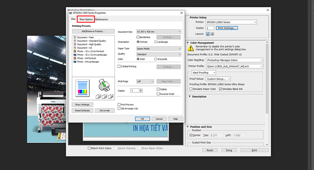The height and width of the screenshot is (170, 314).
Task: Select Grayscale radio button
Action: (x=156, y=59)
